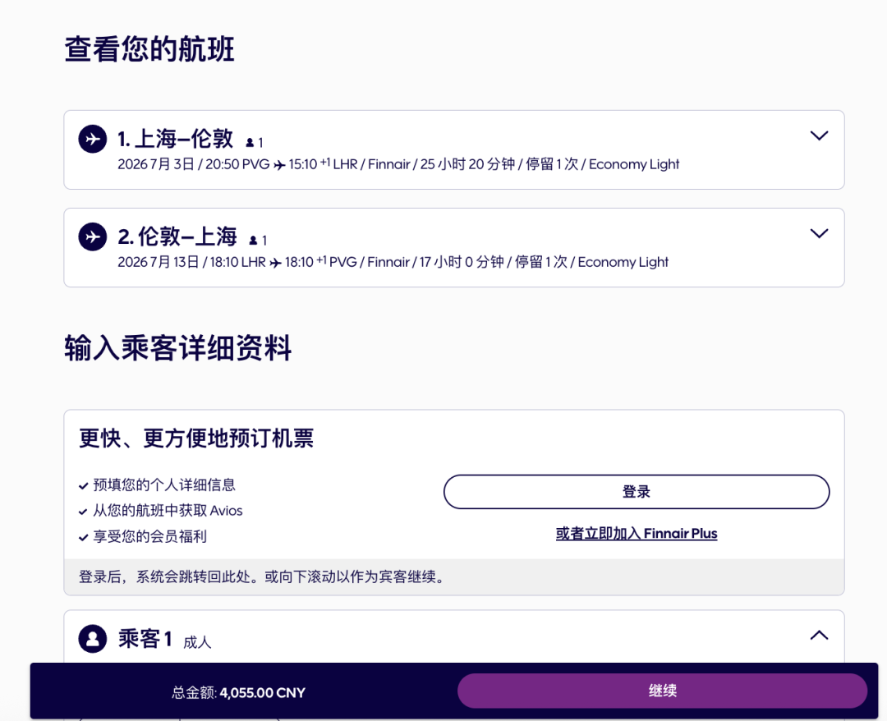The height and width of the screenshot is (721, 887).
Task: Click the checkmark next to 享受您的会员福利
Action: click(x=82, y=535)
